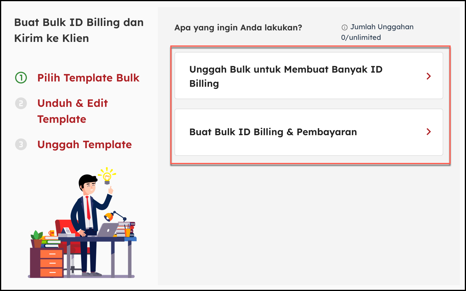Choose Unggah Bulk untuk Membuat Banyak ID Billing
Image resolution: width=466 pixels, height=291 pixels.
pos(309,76)
